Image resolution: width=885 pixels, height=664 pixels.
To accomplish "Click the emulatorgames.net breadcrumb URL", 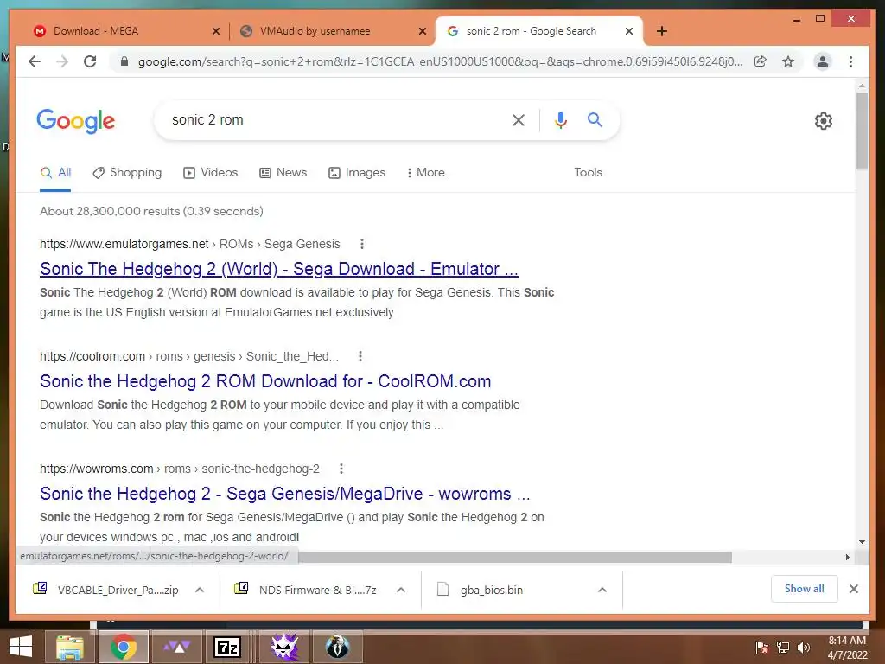I will [189, 244].
